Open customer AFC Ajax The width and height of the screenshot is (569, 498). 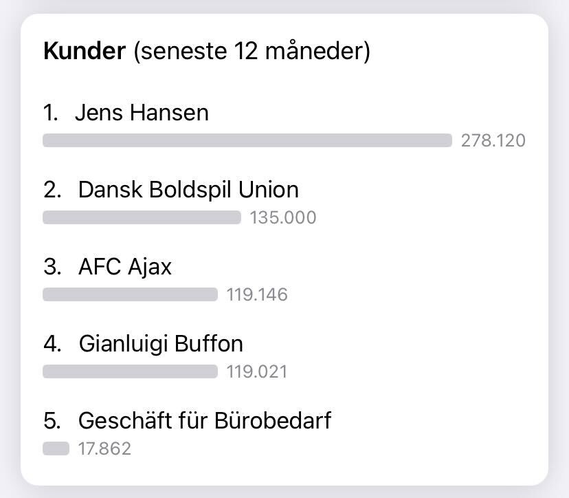click(x=125, y=267)
